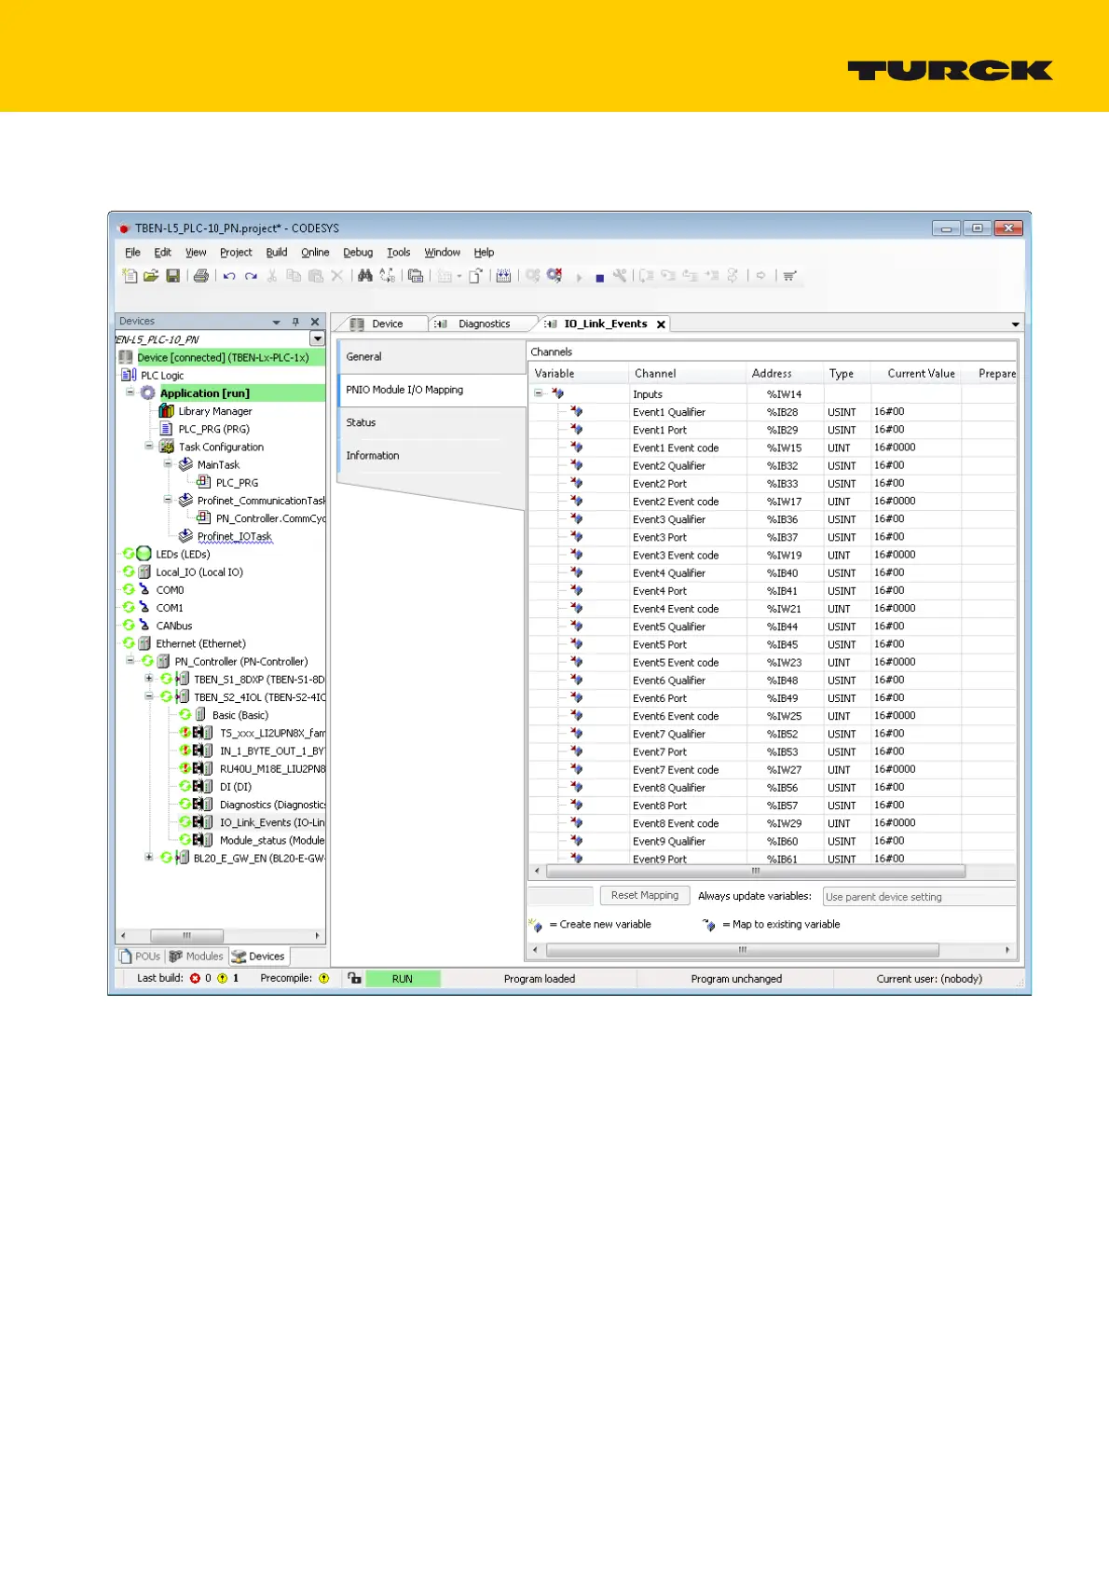Collapse the Application [run] tree node
The image size is (1109, 1570).
(x=130, y=392)
